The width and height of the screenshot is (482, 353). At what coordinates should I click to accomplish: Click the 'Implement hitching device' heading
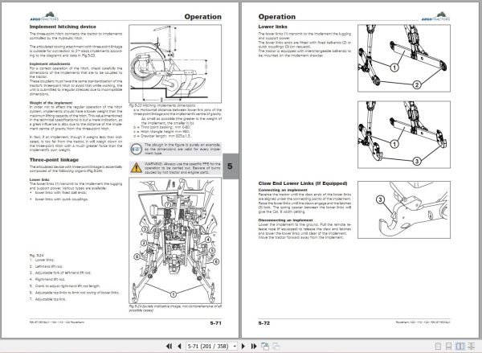click(63, 27)
